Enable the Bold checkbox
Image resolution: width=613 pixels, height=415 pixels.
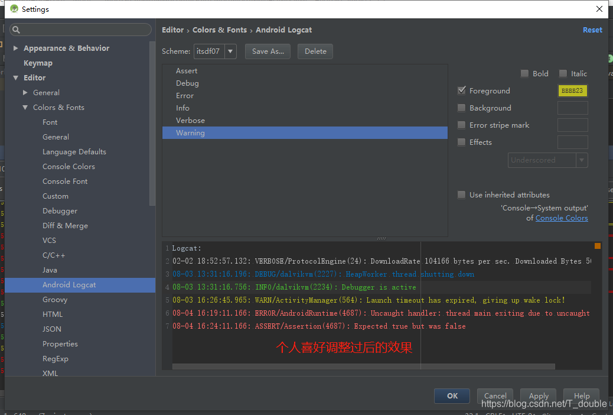pyautogui.click(x=524, y=74)
